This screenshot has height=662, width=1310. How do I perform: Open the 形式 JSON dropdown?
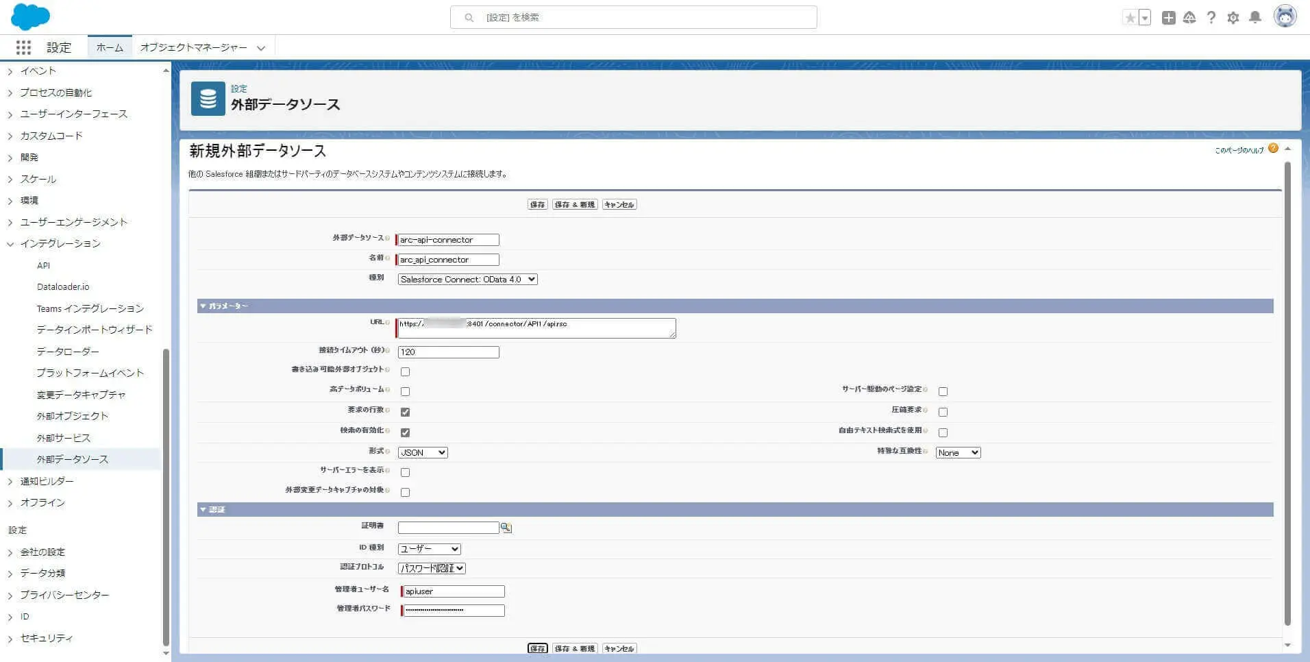pyautogui.click(x=423, y=452)
